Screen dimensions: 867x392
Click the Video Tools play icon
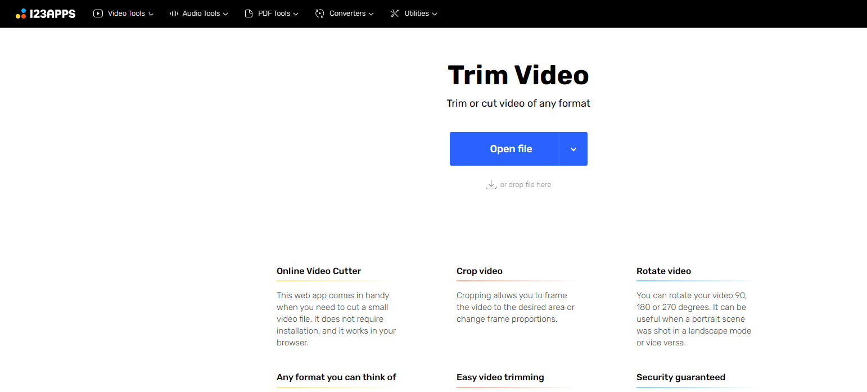[x=98, y=13]
